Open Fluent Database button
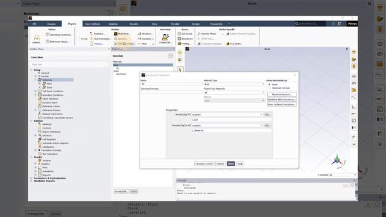The height and width of the screenshot is (217, 386). click(x=282, y=95)
